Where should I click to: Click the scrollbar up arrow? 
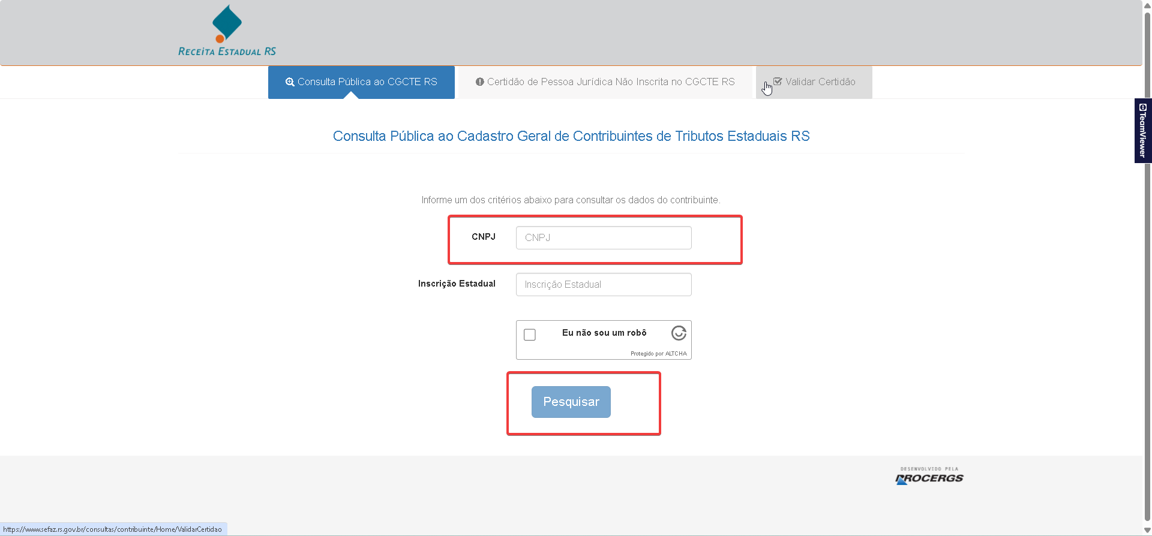(1147, 5)
